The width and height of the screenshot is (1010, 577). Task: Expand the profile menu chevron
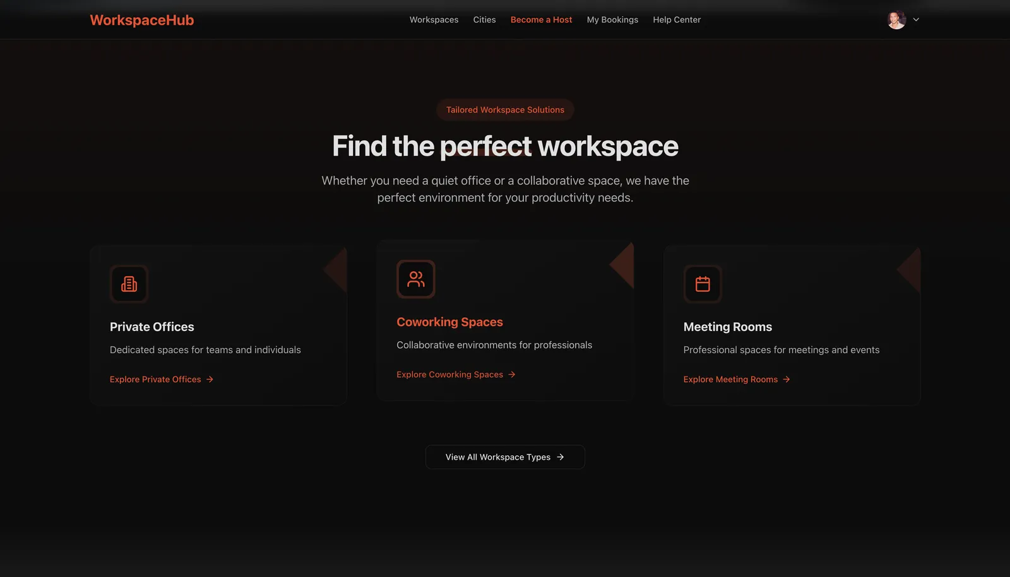coord(916,20)
